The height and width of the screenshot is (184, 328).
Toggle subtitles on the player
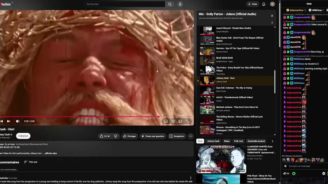click(166, 121)
